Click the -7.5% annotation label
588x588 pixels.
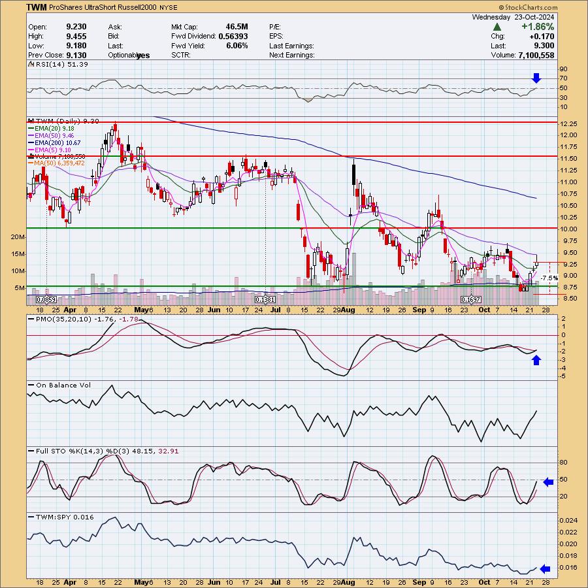point(551,278)
